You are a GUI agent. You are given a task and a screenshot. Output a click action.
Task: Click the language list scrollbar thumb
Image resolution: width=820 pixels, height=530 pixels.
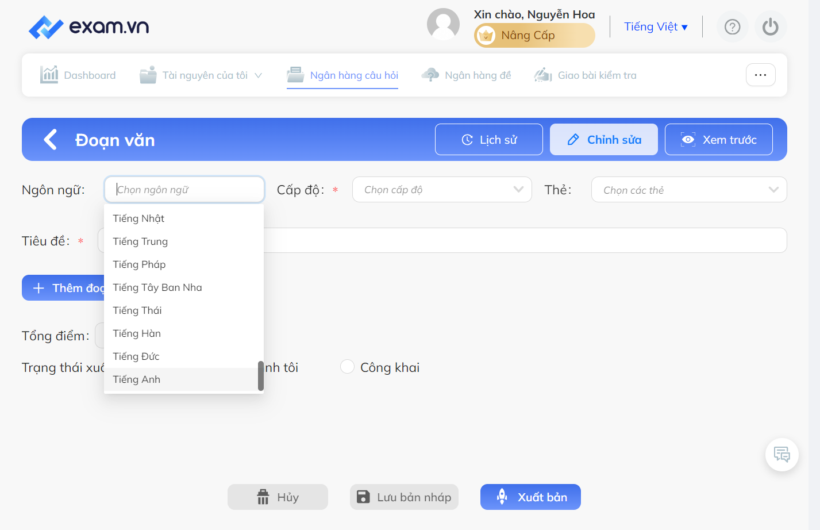(261, 376)
